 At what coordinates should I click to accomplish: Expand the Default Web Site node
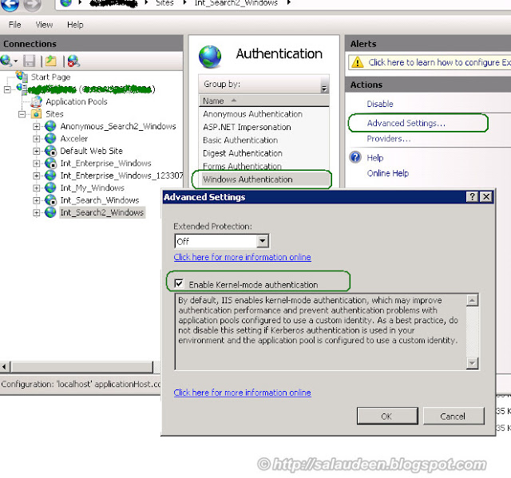pos(37,151)
